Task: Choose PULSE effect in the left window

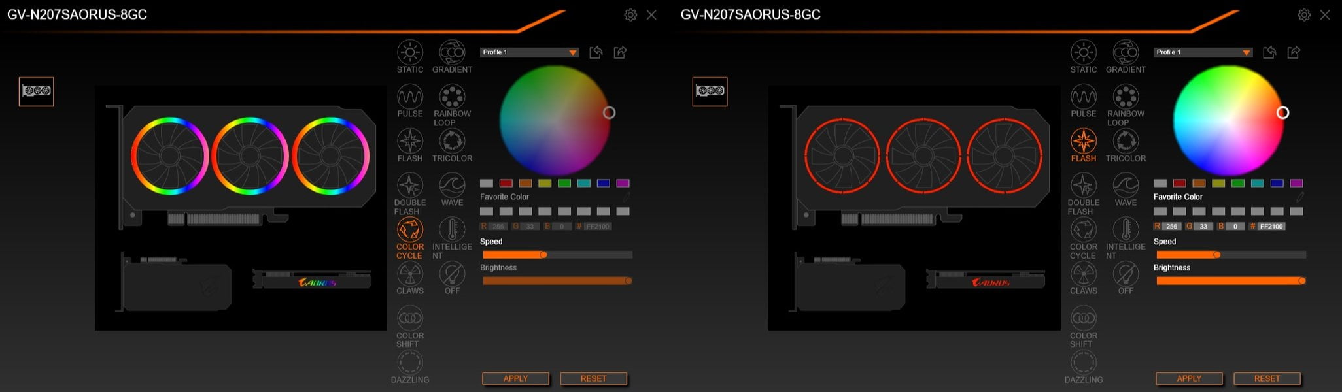Action: [x=410, y=97]
